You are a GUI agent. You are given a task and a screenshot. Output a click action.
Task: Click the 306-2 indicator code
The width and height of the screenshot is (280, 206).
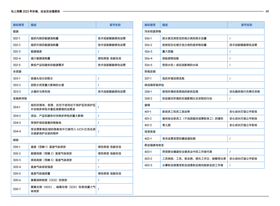point(148,45)
